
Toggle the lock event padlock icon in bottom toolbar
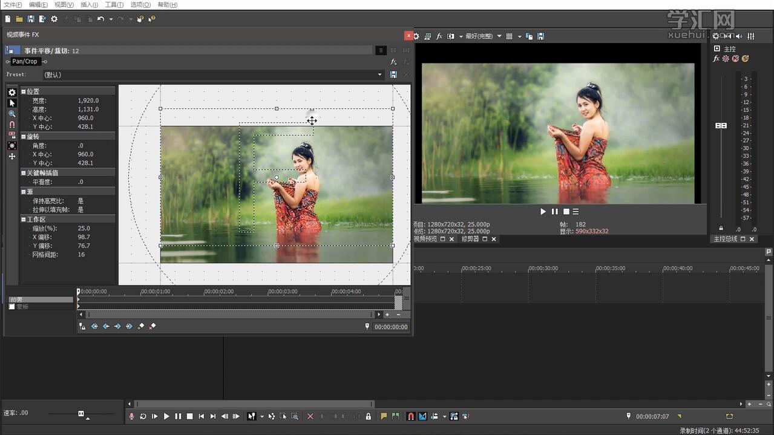(x=368, y=416)
